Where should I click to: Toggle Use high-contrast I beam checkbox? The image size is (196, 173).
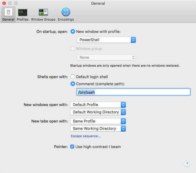[72, 147]
